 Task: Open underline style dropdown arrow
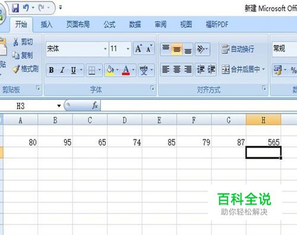[x=81, y=70]
